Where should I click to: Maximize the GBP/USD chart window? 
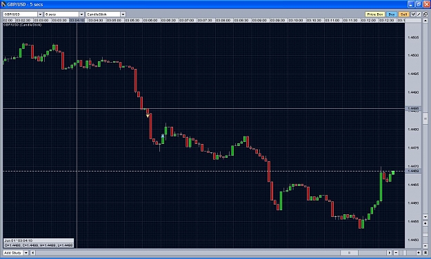pos(419,4)
